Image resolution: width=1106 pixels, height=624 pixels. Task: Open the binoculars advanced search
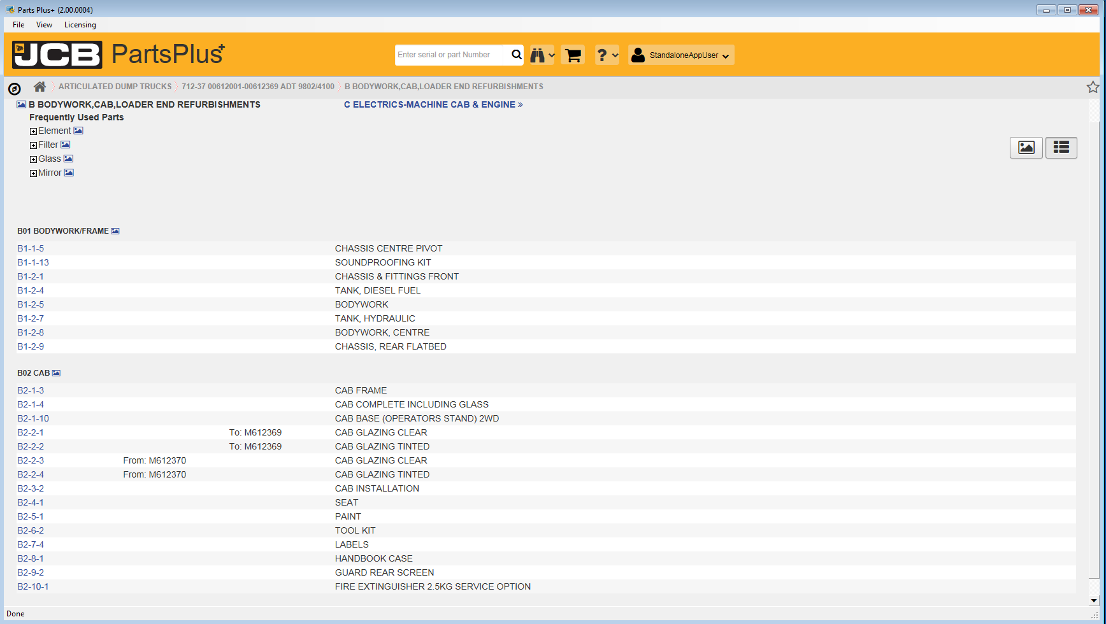coord(542,55)
